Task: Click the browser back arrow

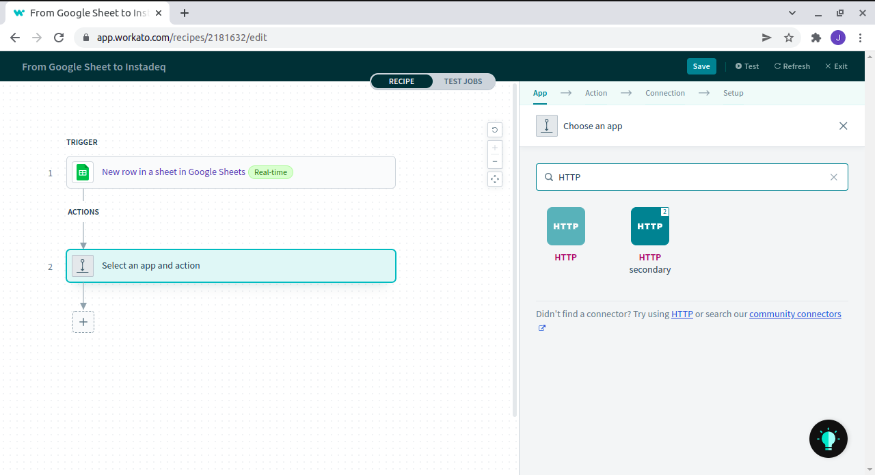Action: 15,38
